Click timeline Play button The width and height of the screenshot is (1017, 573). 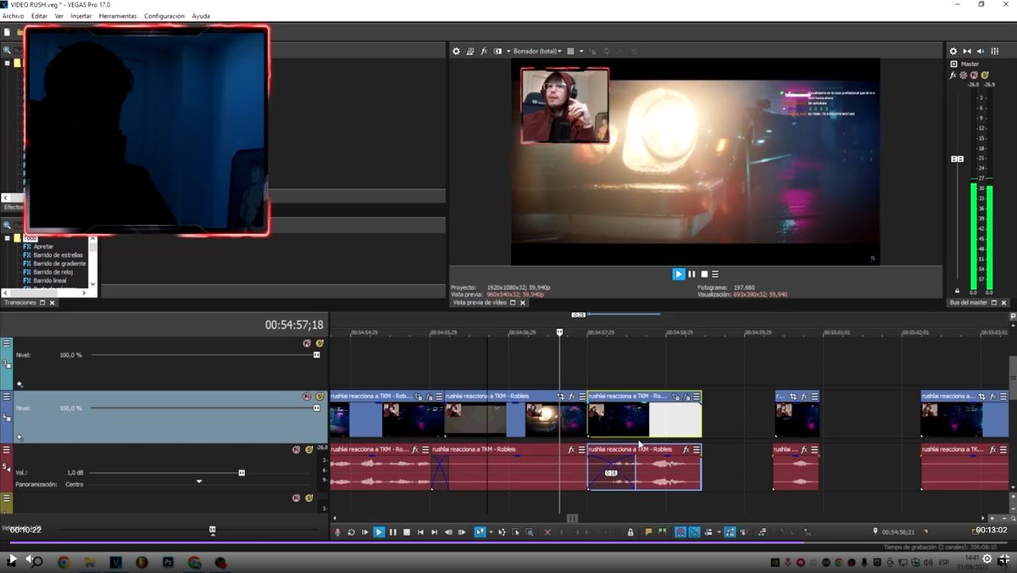tap(379, 532)
